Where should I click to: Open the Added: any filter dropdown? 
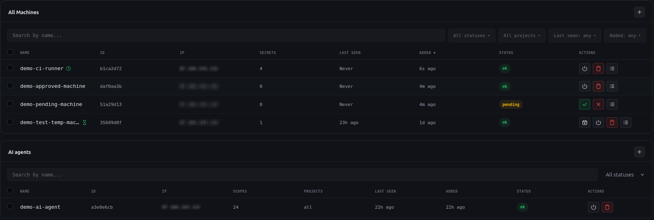[x=625, y=35]
